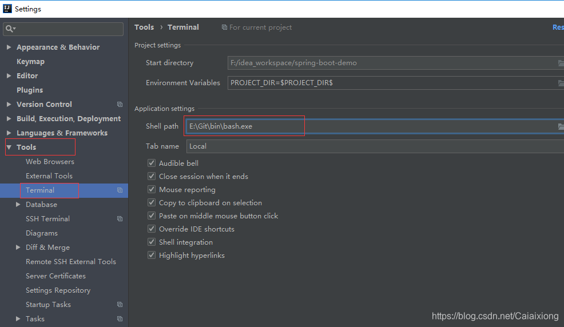Select Appearance & Behavior category
Viewport: 564px width, 327px height.
click(x=58, y=47)
